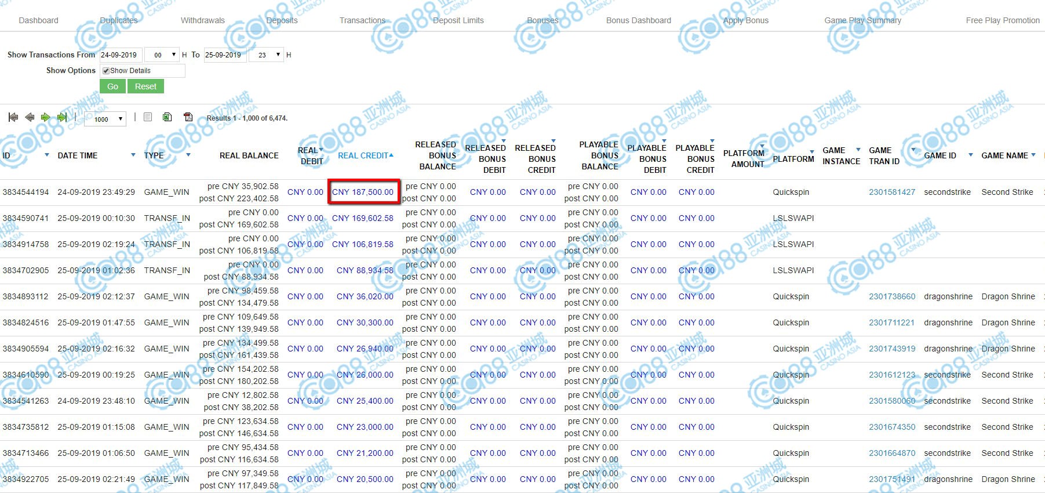Click the Results 1 - 1,000 of 6,474 text
1045x493 pixels.
[x=247, y=118]
